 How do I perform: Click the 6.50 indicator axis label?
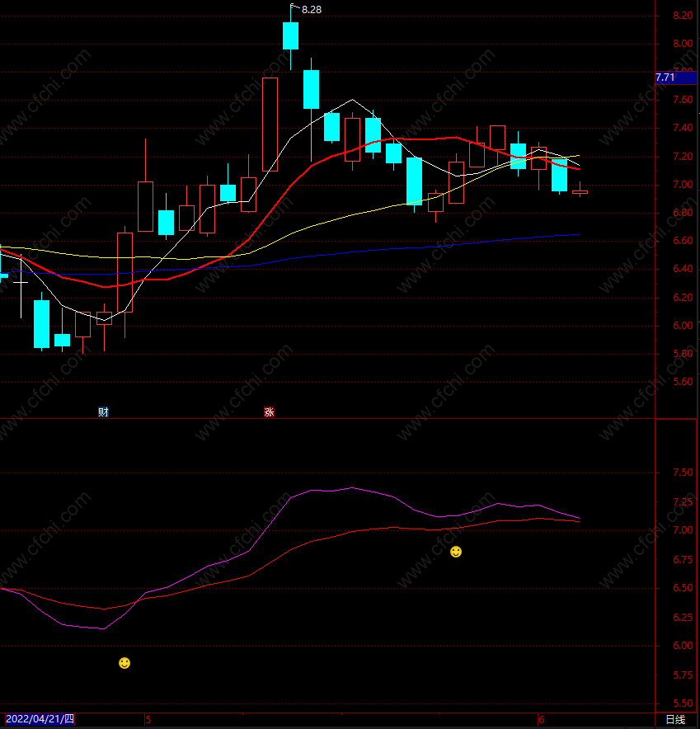(x=683, y=588)
